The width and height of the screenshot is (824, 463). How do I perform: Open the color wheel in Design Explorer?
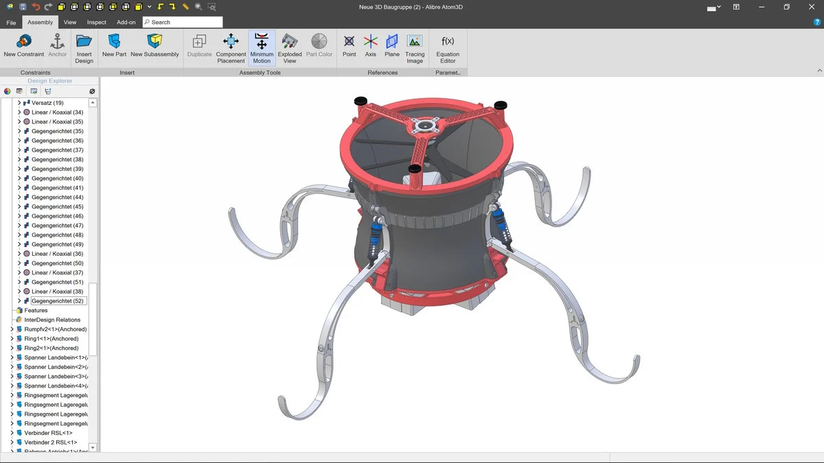click(x=8, y=91)
